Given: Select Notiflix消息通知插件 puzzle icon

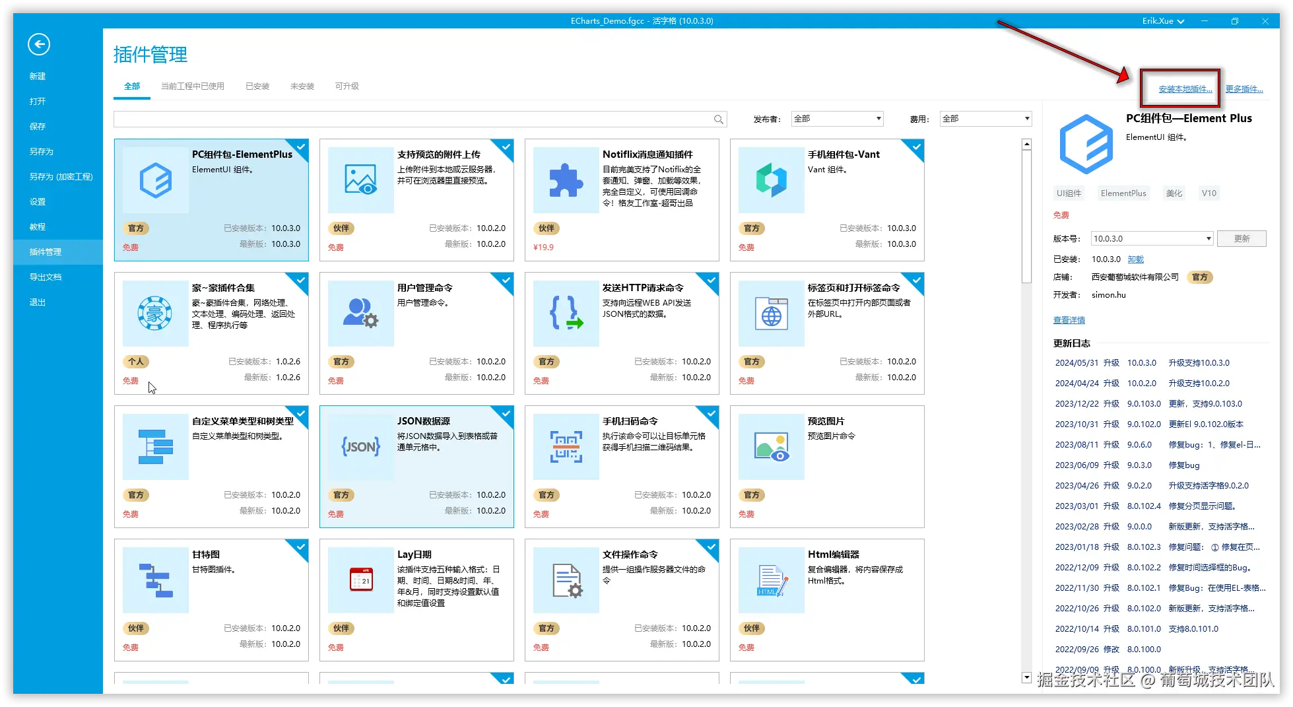Looking at the screenshot, I should click(x=566, y=180).
